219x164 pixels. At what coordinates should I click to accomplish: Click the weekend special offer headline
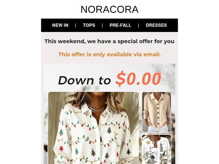109,42
